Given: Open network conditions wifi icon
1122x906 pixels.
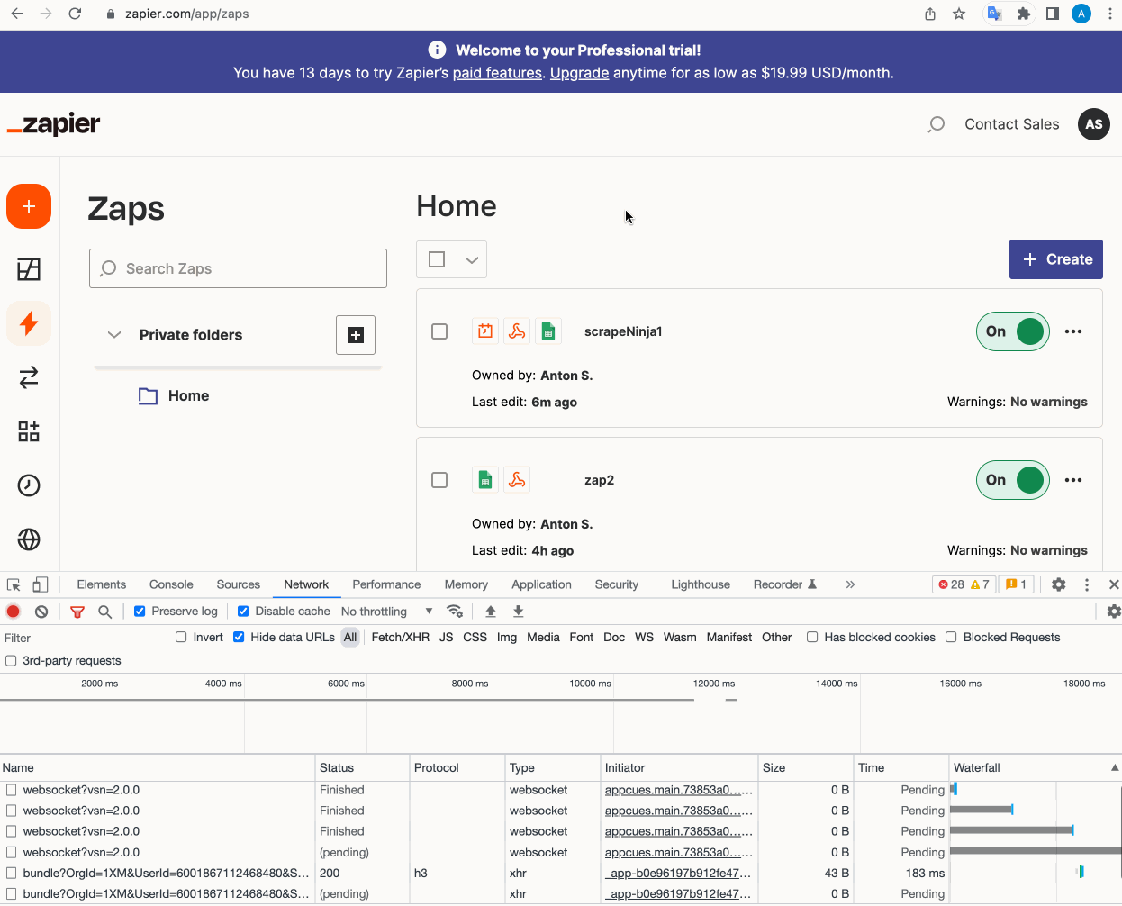Looking at the screenshot, I should pyautogui.click(x=455, y=612).
